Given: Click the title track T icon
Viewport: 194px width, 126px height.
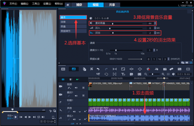Looking at the screenshot, I should coord(60,102).
